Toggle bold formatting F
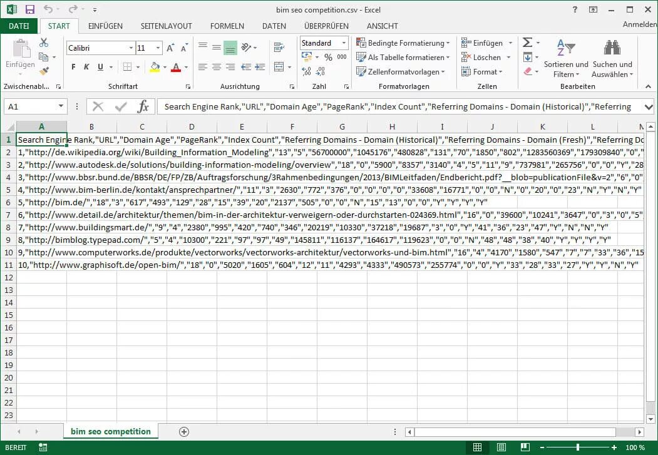The image size is (658, 455). point(73,67)
